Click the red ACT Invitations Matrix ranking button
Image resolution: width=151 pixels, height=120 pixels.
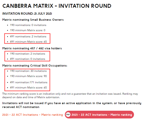click(x=99, y=115)
